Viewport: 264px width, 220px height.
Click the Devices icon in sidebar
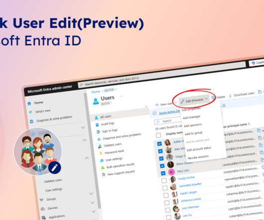(x=43, y=209)
